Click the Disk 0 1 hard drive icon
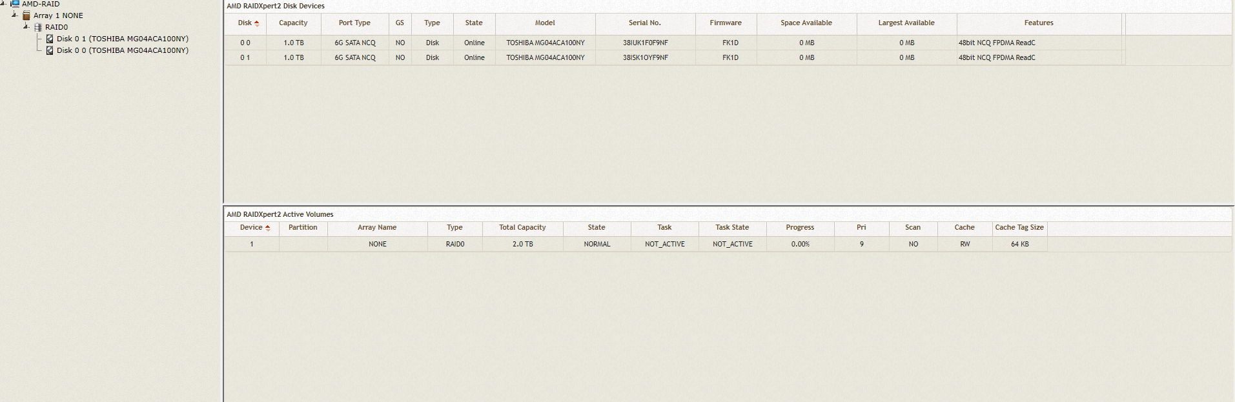1235x402 pixels. pos(50,39)
